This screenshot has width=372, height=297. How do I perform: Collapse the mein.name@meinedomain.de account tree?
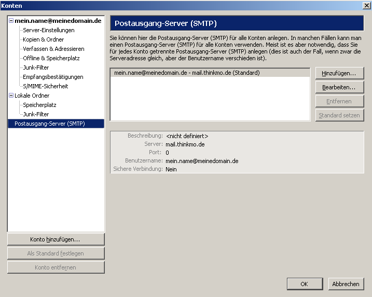tap(11, 21)
